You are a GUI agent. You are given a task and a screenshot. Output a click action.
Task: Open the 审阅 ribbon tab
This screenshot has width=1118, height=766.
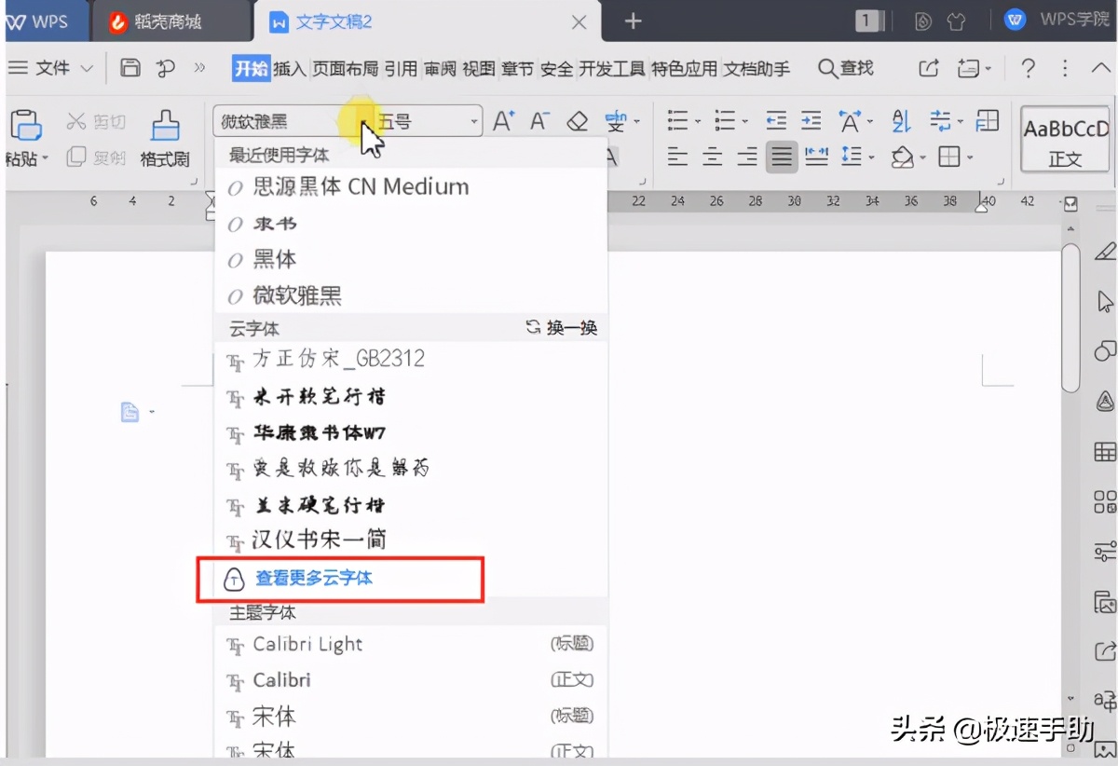pos(440,68)
